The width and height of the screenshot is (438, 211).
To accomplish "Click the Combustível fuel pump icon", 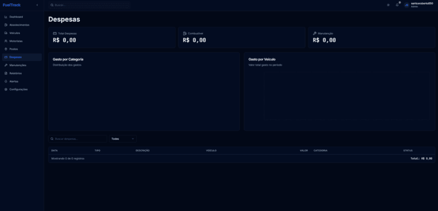I will 185,33.
